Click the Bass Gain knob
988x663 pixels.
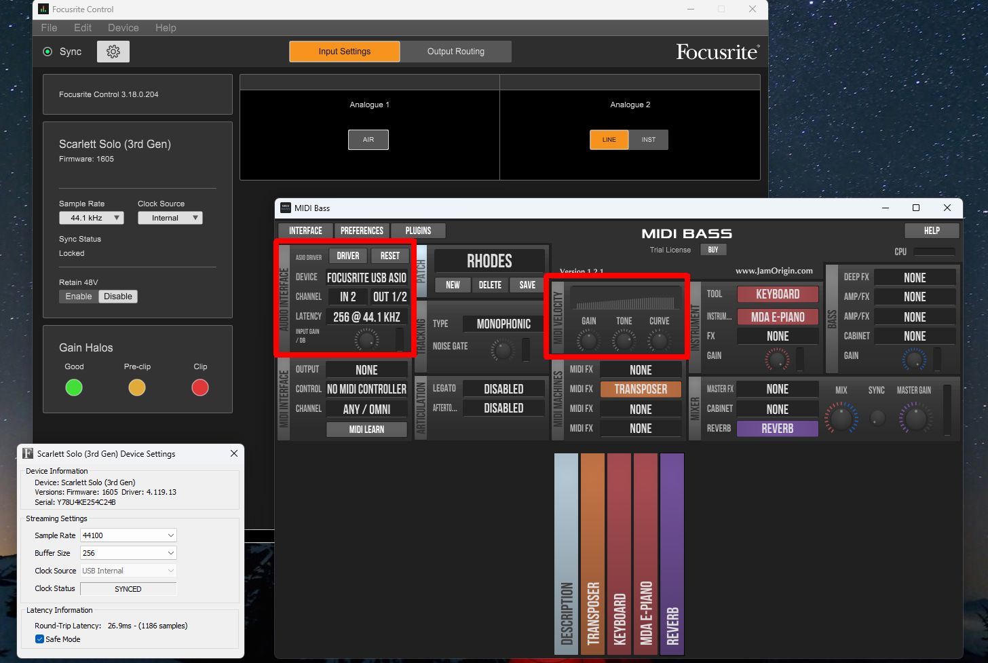pos(914,359)
